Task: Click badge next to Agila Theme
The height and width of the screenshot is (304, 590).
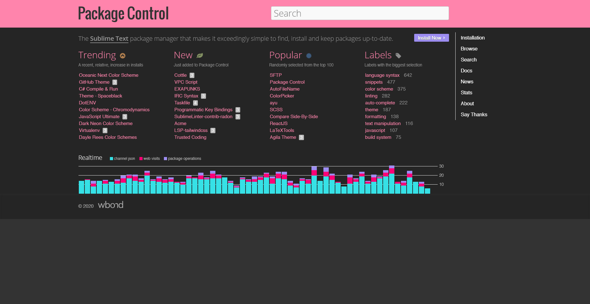Action: [301, 137]
